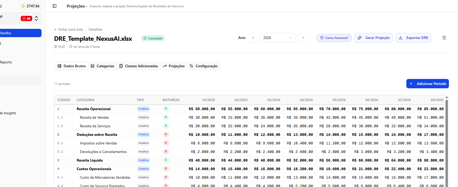Screen dimensions: 458x187
Task: Click the C nature badge for Receita Líquida
Action: (166, 160)
